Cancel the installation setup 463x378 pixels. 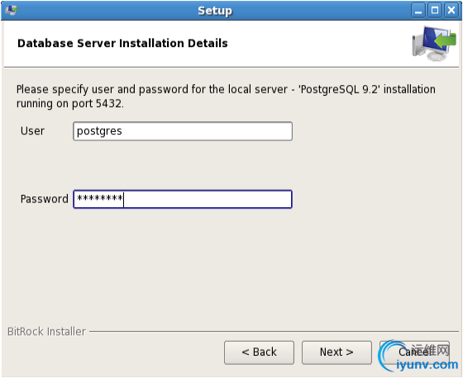[x=414, y=352]
